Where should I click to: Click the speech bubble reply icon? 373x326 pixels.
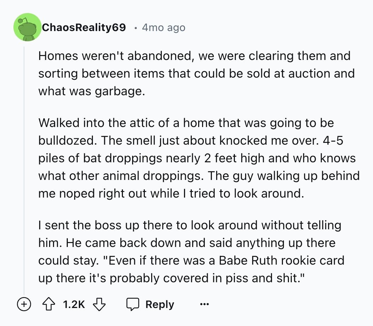[133, 304]
